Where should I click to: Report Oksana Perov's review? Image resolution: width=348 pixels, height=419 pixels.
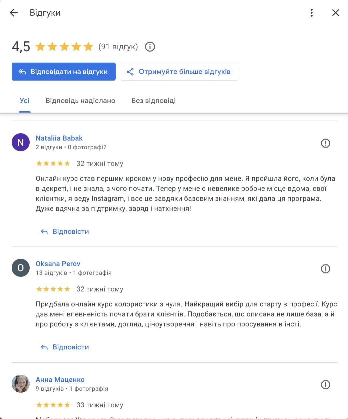click(x=325, y=269)
